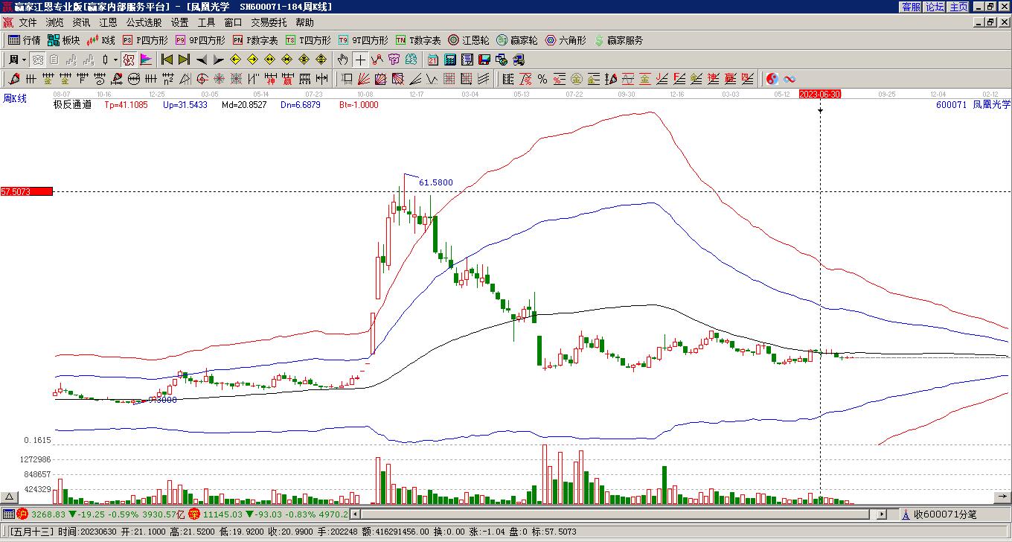Viewport: 1012px width, 542px height.
Task: Jump to last bar icon
Action: click(x=184, y=60)
